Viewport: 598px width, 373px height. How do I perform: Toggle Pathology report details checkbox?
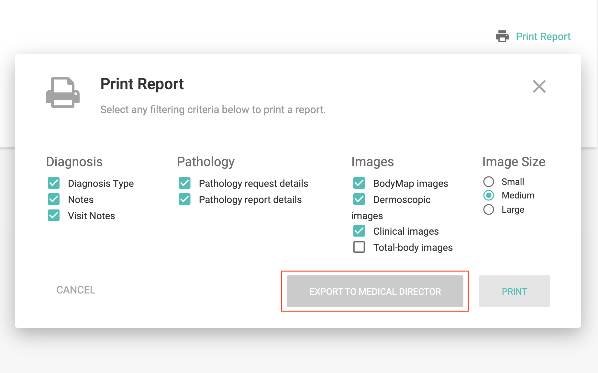185,199
